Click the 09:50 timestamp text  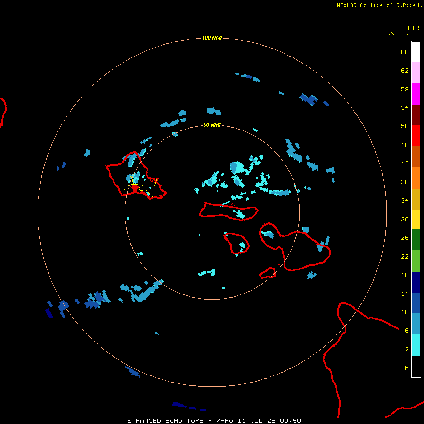pyautogui.click(x=290, y=421)
